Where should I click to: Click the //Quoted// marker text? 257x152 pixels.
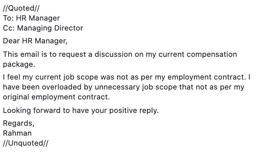click(x=21, y=8)
